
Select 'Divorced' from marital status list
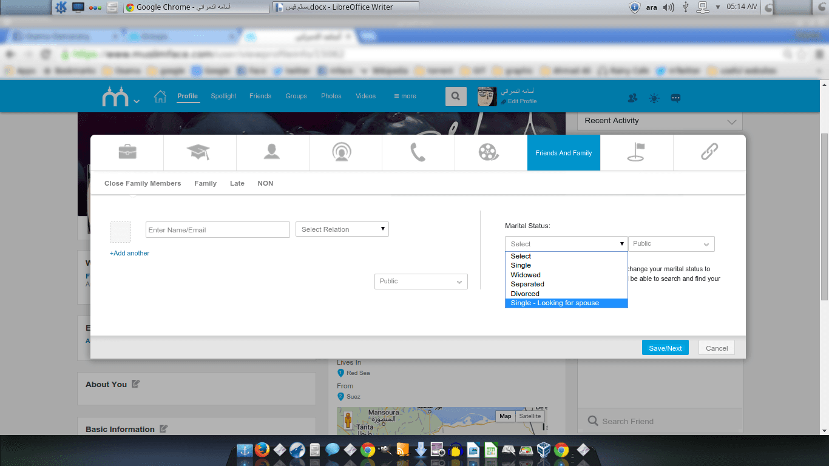pyautogui.click(x=525, y=294)
